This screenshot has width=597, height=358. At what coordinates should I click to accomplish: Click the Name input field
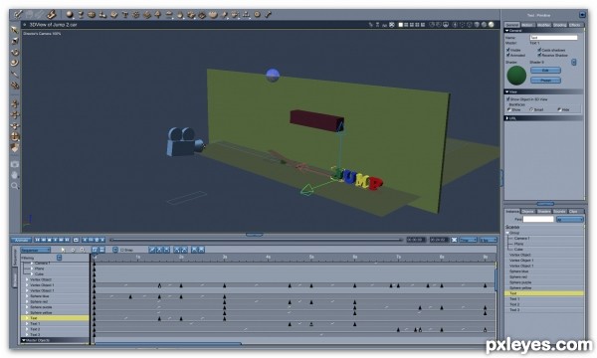553,38
